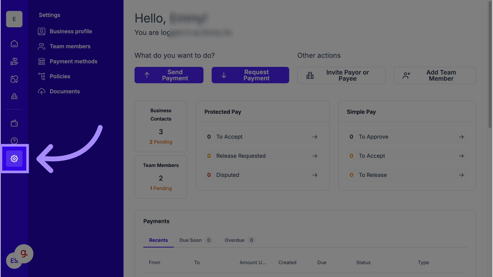
Task: Open Business profile settings
Action: pyautogui.click(x=71, y=31)
